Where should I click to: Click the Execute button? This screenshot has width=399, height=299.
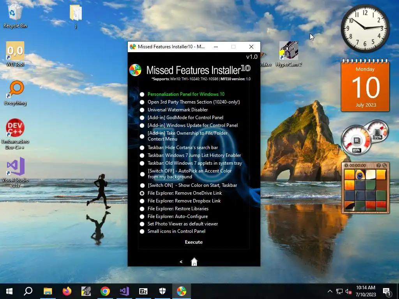click(194, 242)
